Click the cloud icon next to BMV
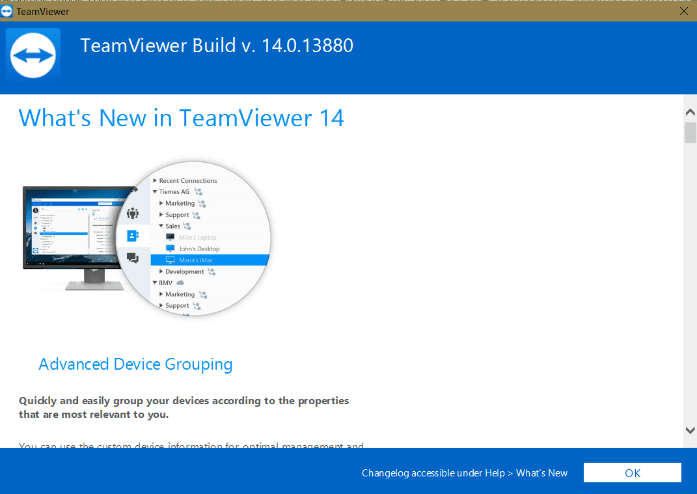This screenshot has width=697, height=494. [180, 283]
